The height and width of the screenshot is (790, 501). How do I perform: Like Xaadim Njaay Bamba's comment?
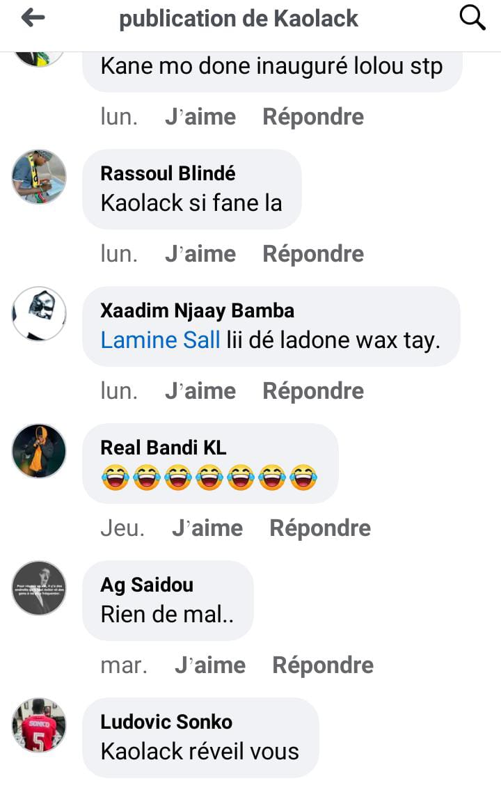click(200, 390)
